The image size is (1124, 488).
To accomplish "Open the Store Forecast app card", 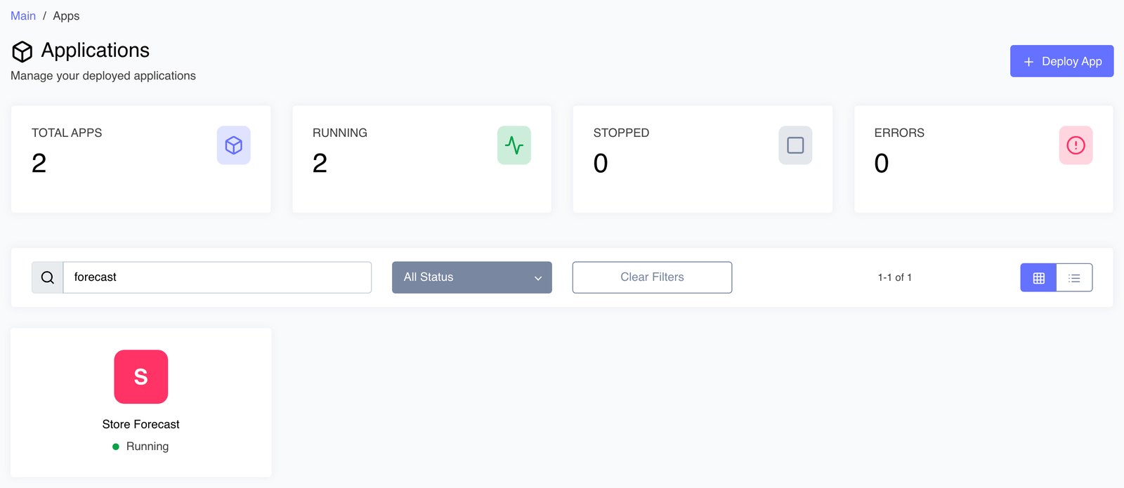I will 141,402.
